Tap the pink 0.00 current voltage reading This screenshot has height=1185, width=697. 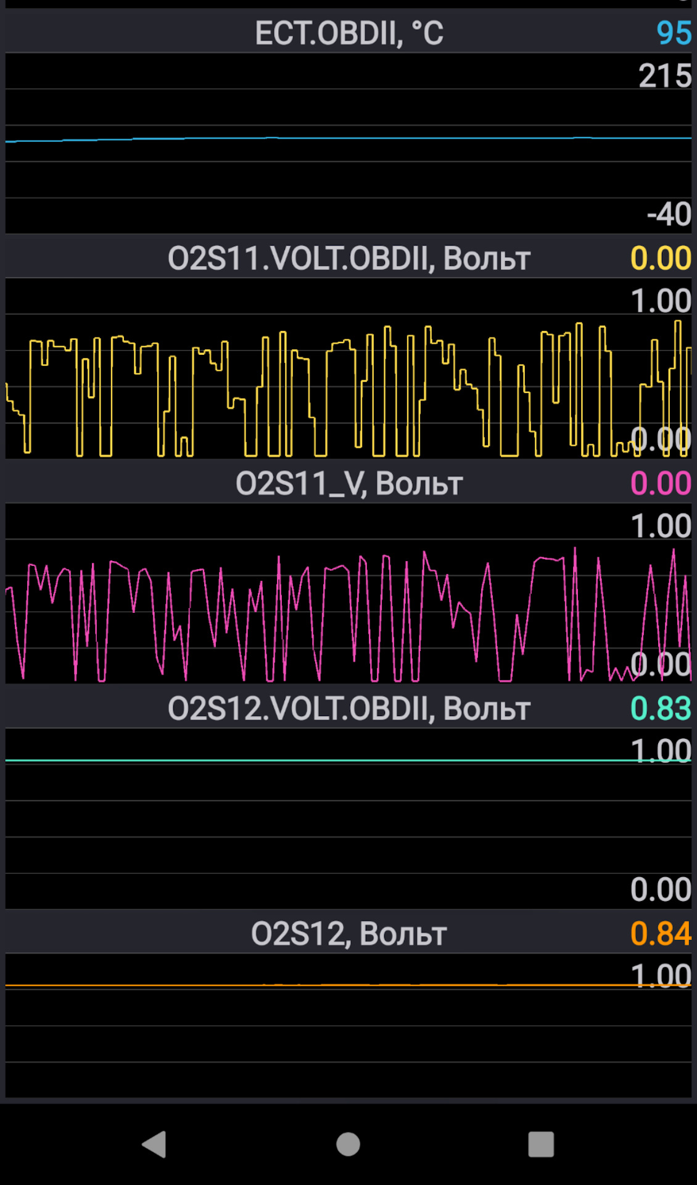pos(660,483)
